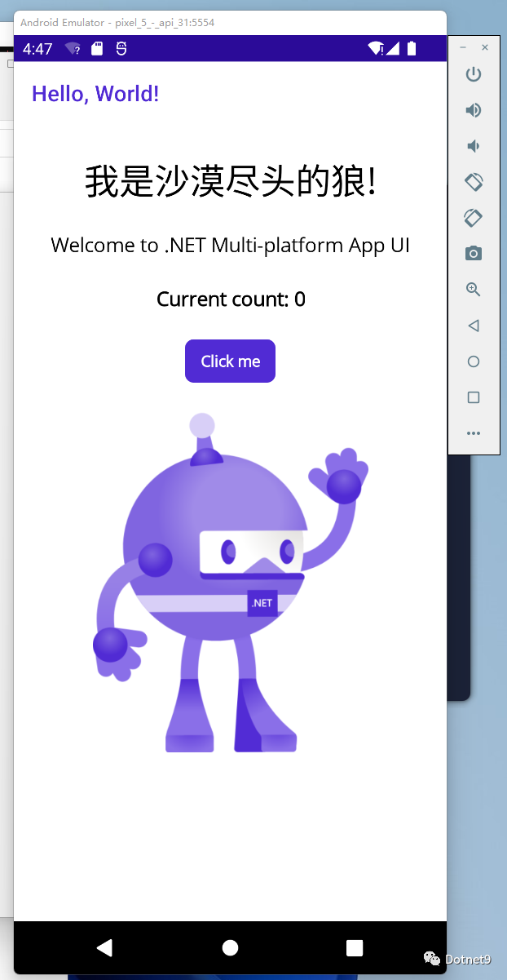The width and height of the screenshot is (507, 980).
Task: Tap the SD card status icon
Action: pyautogui.click(x=97, y=49)
